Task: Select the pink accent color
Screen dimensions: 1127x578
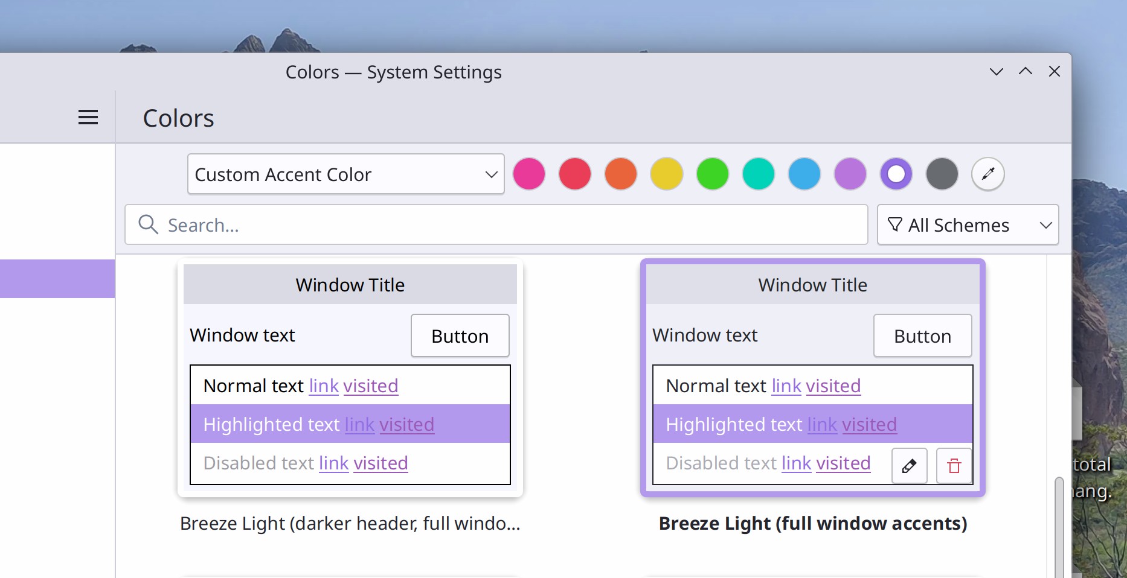Action: (529, 174)
